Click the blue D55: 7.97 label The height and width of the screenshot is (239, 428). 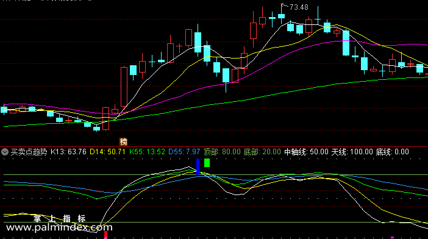[x=184, y=152]
